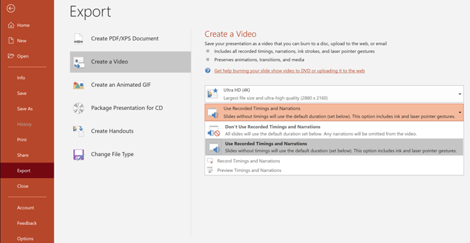Click the New document icon

coord(11,40)
